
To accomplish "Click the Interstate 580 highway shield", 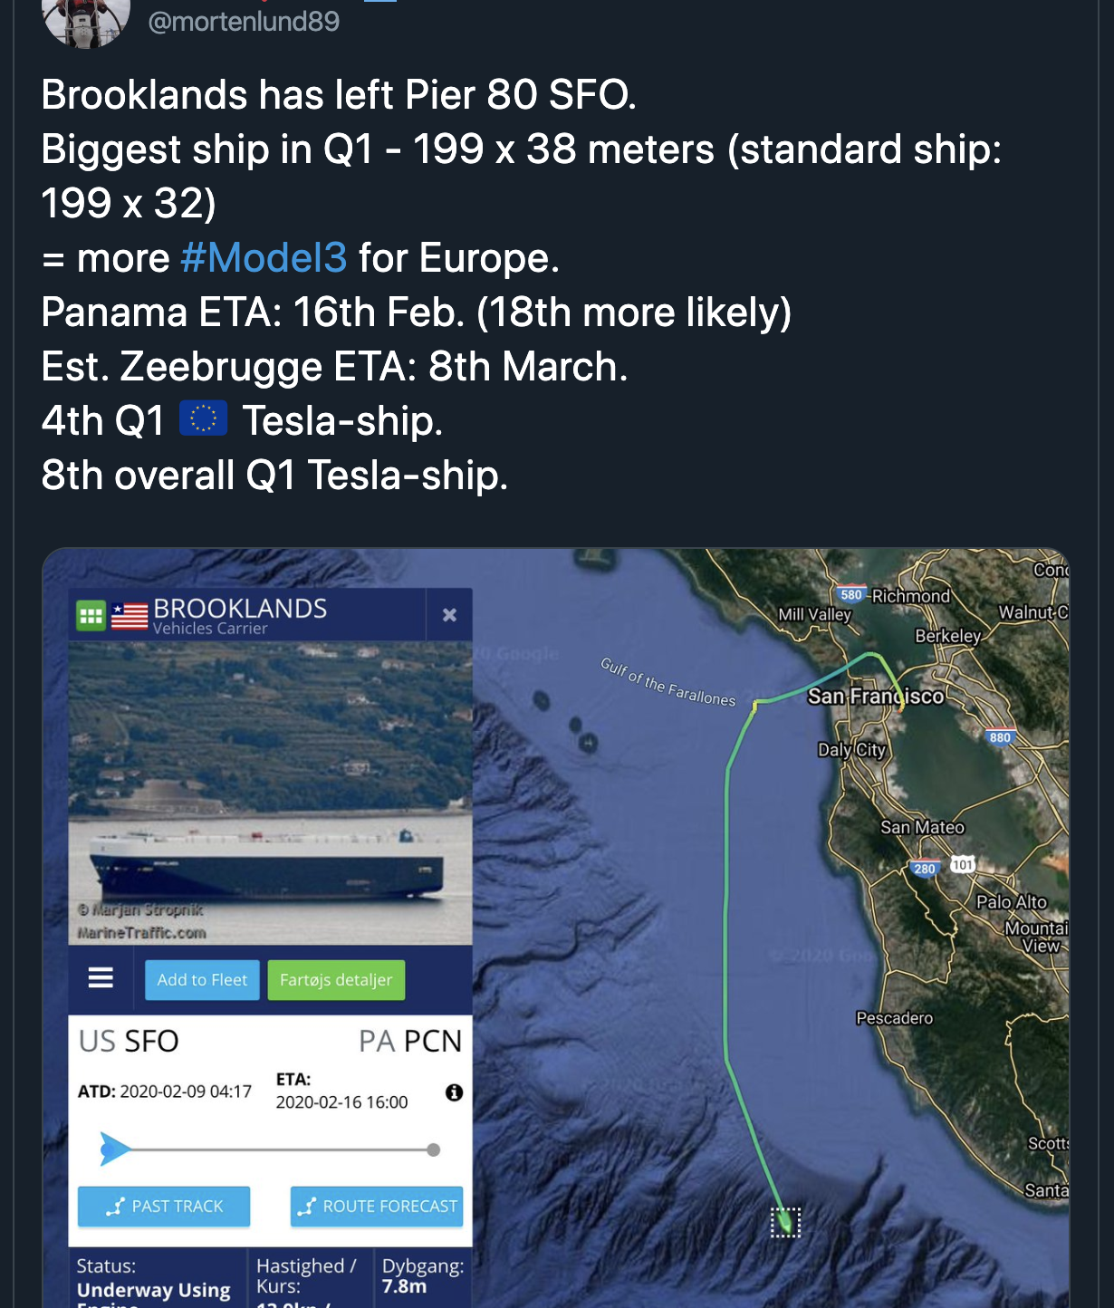I will coord(851,595).
